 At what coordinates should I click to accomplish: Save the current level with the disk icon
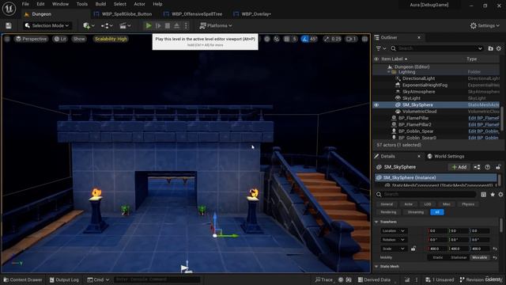pos(9,25)
